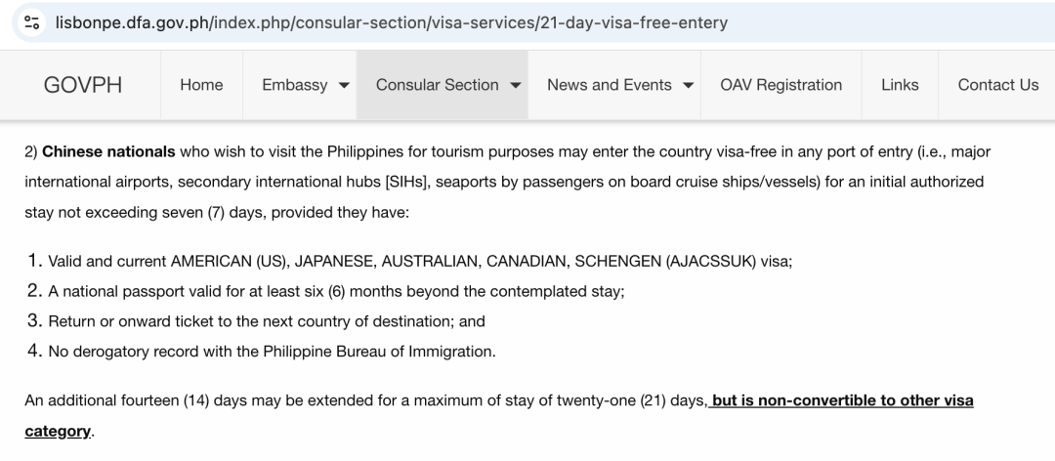Click the caret arrow beside Consular Section

point(515,86)
